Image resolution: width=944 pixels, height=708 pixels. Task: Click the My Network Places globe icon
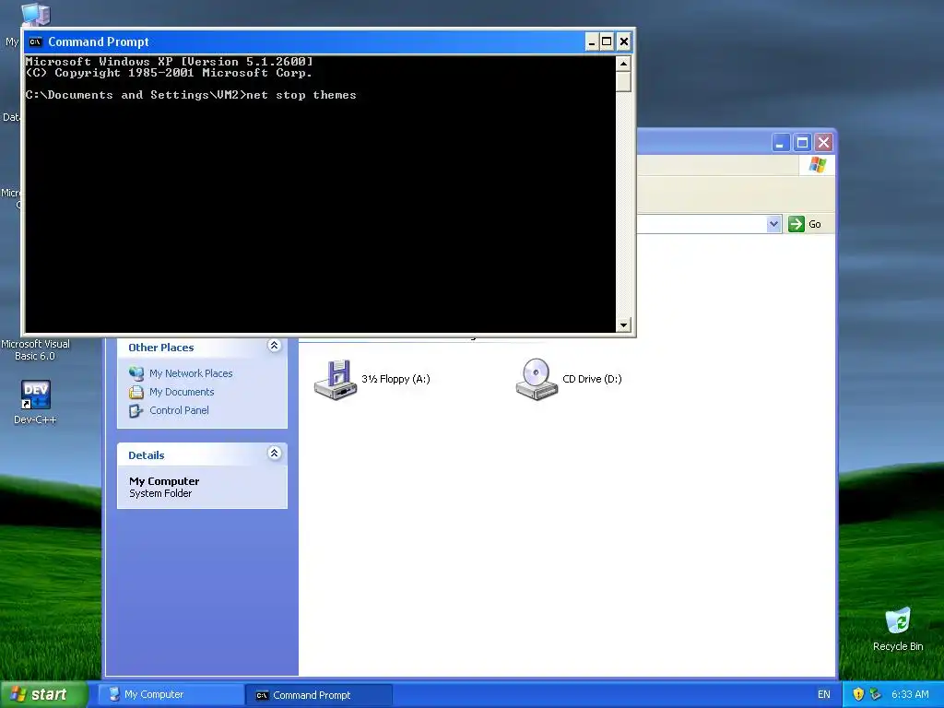point(136,373)
